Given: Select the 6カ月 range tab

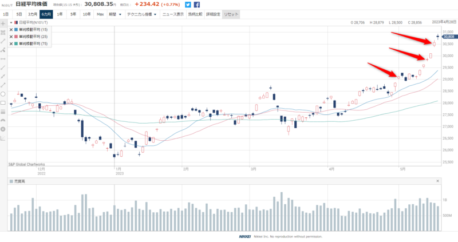Looking at the screenshot, I should point(46,14).
